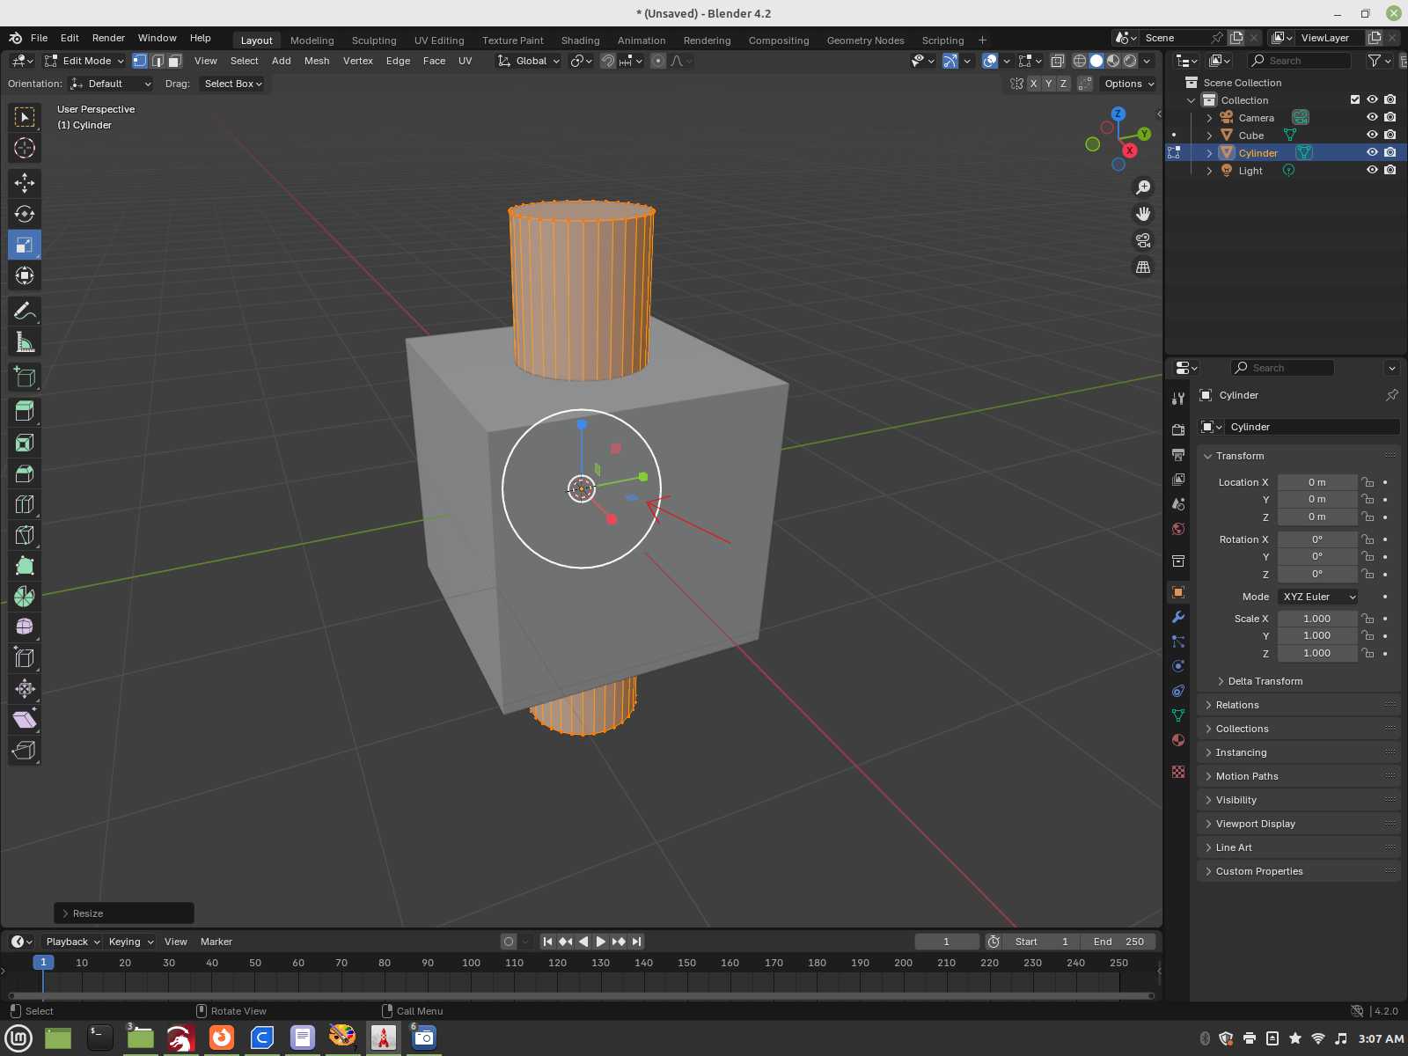Select the Extrude Region tool
1408x1056 pixels.
pyautogui.click(x=25, y=412)
